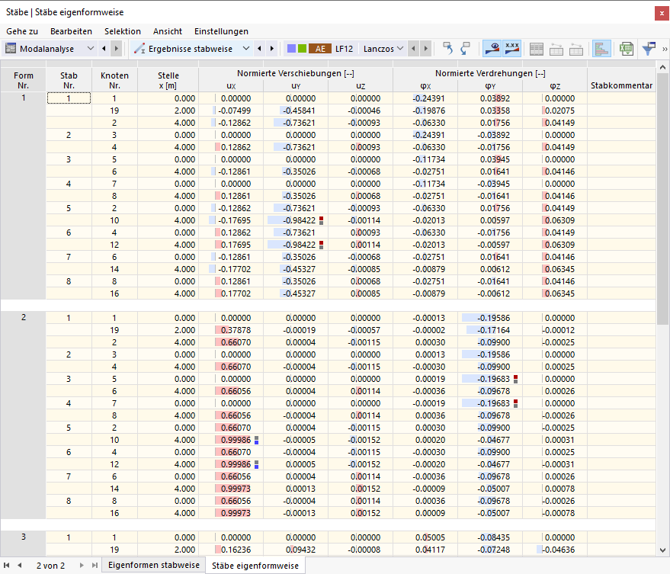Jump to the last tab page

(95, 565)
